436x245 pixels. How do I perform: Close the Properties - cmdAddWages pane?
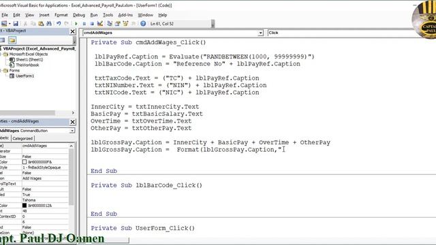tap(73, 122)
